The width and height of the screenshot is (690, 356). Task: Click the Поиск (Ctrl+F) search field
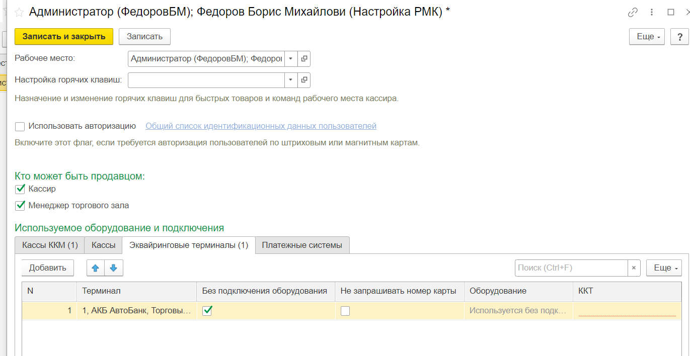coord(571,268)
